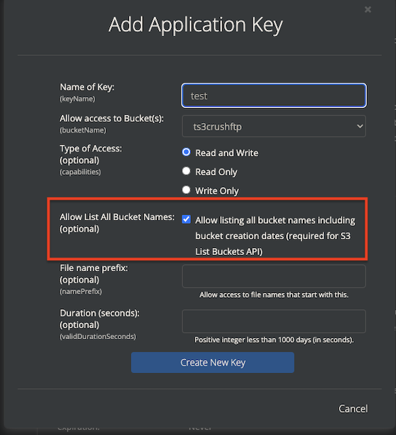Click the Read Only label text
Screen dimensions: 396x435
[216, 172]
